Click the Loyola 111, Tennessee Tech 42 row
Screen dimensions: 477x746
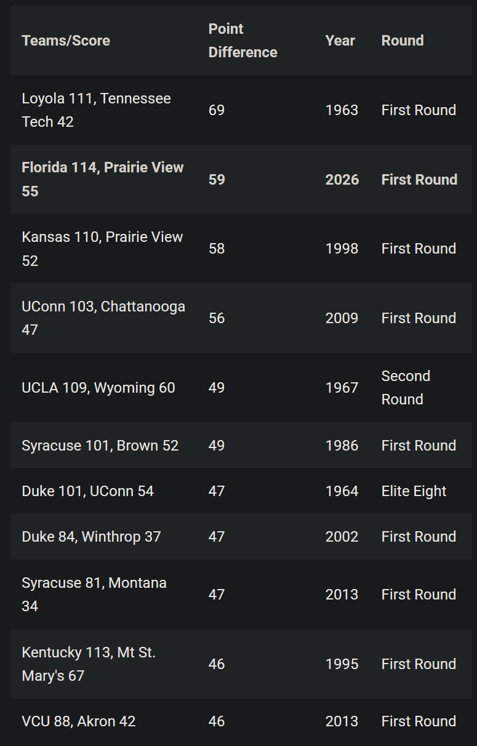pyautogui.click(x=241, y=110)
